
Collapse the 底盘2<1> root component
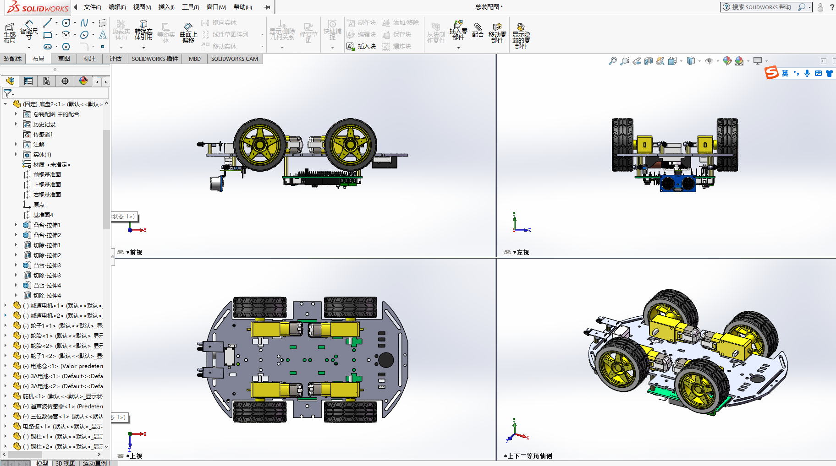[x=5, y=104]
